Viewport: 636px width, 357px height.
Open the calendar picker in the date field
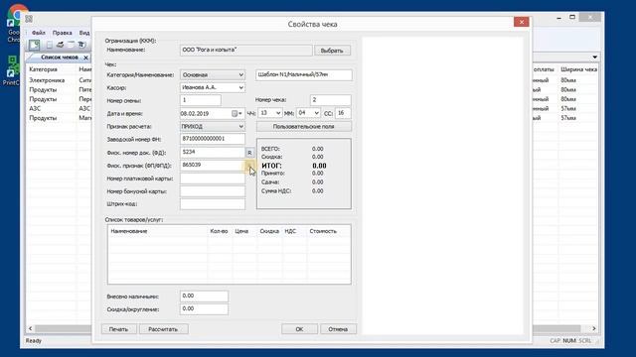(x=235, y=114)
